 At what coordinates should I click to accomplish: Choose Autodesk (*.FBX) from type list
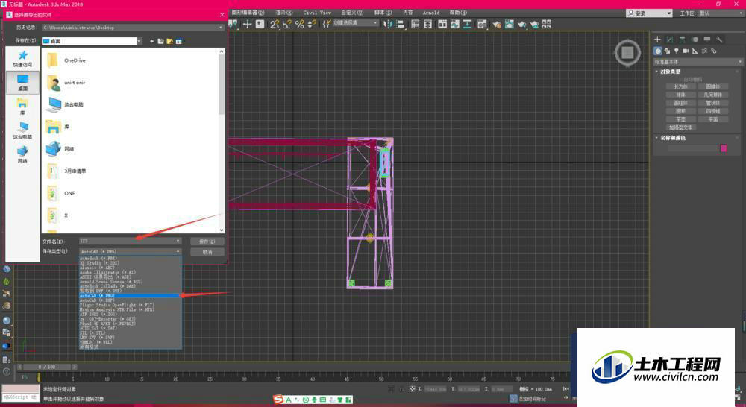click(130, 259)
